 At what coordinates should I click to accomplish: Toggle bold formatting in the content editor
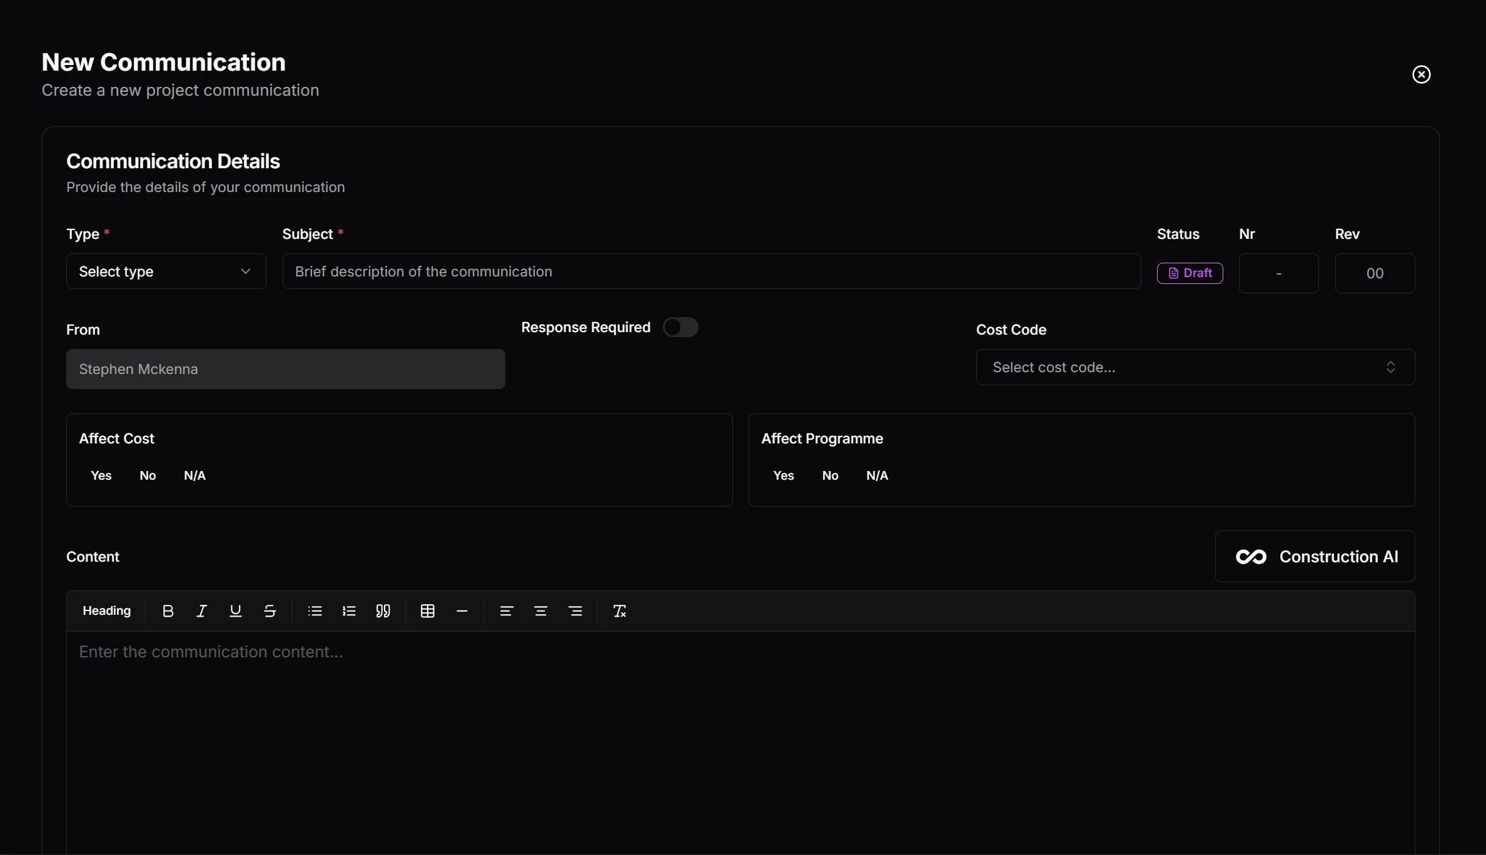click(168, 611)
